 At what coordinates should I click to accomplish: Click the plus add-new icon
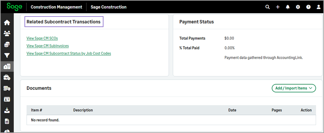[278, 7]
